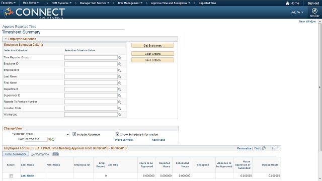Viewport: 322px width, 181px height.
Task: Click the Get Employees button
Action: [152, 46]
